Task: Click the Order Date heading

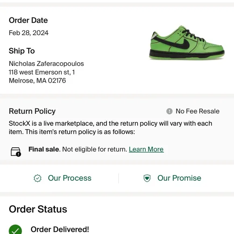Action: tap(28, 20)
